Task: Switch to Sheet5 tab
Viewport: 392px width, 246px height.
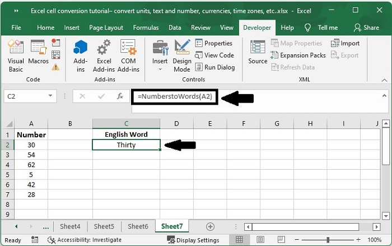Action: point(104,226)
